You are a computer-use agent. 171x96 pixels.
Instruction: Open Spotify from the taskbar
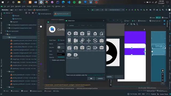(74, 2)
